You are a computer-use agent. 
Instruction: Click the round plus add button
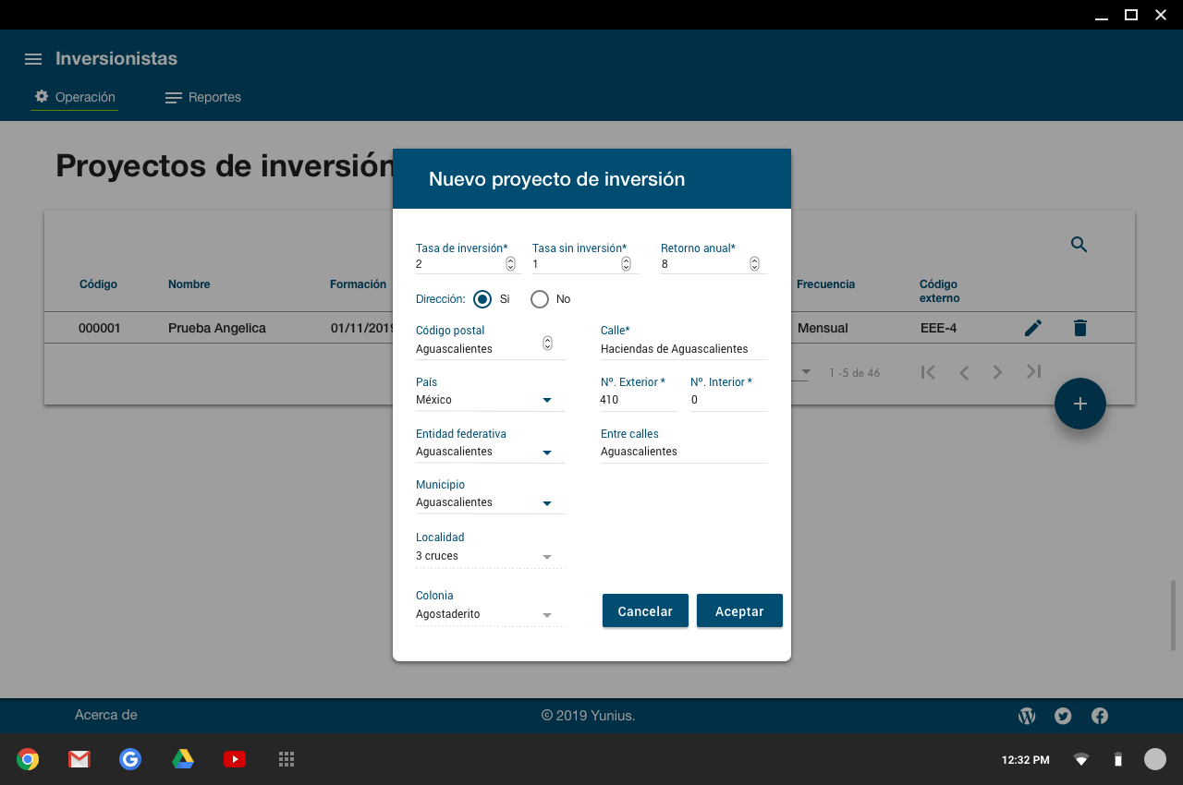(1079, 404)
